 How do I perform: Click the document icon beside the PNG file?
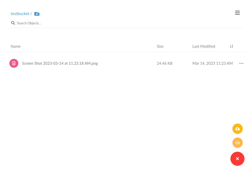click(x=14, y=63)
